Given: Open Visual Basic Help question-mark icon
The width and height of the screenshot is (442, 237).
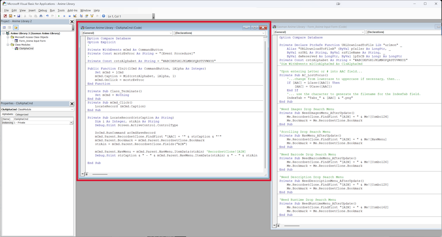Looking at the screenshot, I should click(x=103, y=16).
